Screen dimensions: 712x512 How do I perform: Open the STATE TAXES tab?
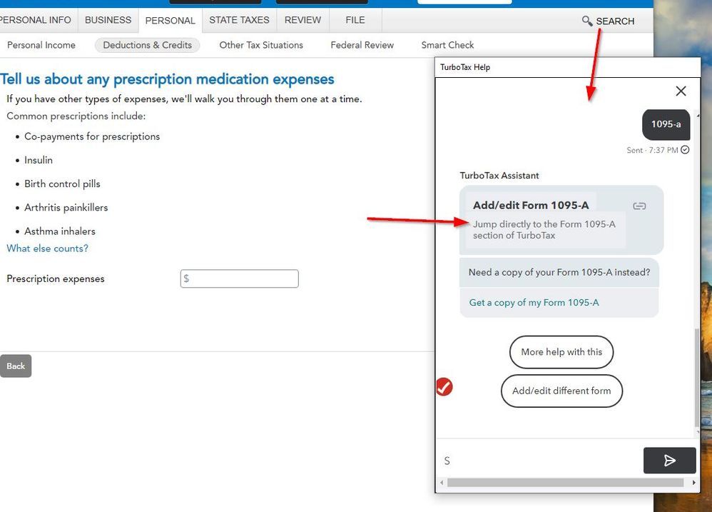point(239,20)
